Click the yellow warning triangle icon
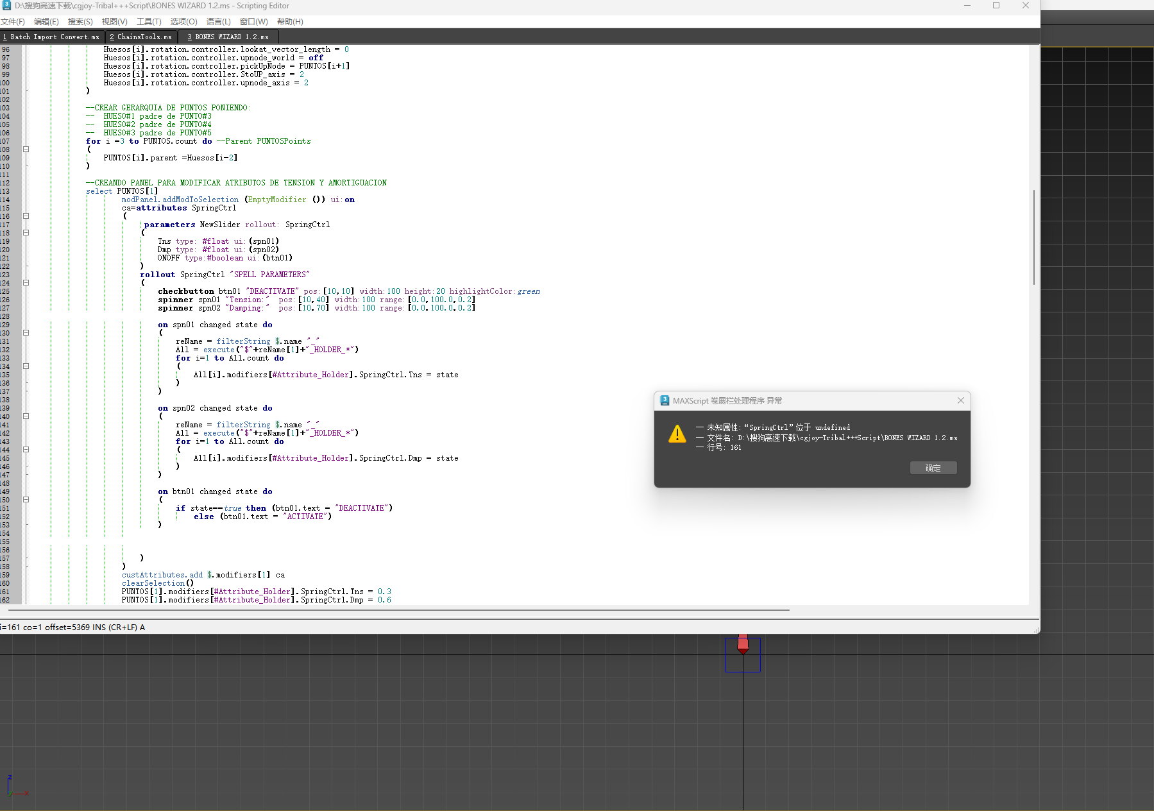The height and width of the screenshot is (811, 1154). (x=677, y=434)
